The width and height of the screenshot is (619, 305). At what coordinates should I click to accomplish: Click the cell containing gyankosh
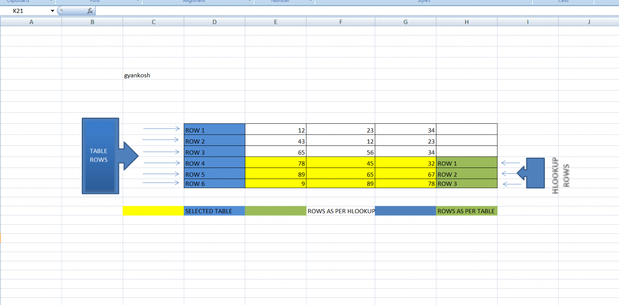(x=137, y=75)
